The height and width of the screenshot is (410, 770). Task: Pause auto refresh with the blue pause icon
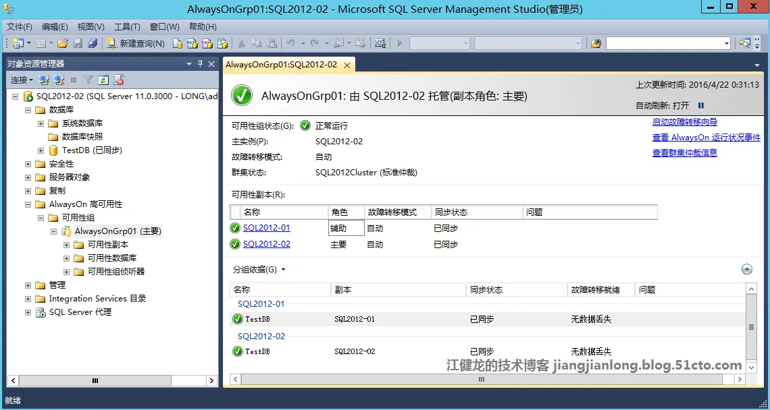tap(701, 105)
